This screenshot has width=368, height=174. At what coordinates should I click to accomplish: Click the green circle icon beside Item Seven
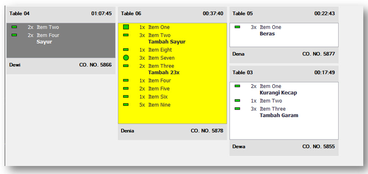[126, 58]
